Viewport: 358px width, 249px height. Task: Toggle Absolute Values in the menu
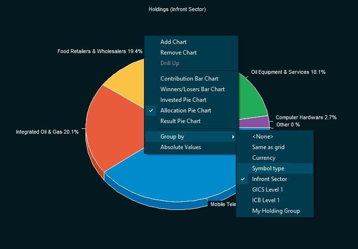pos(191,147)
